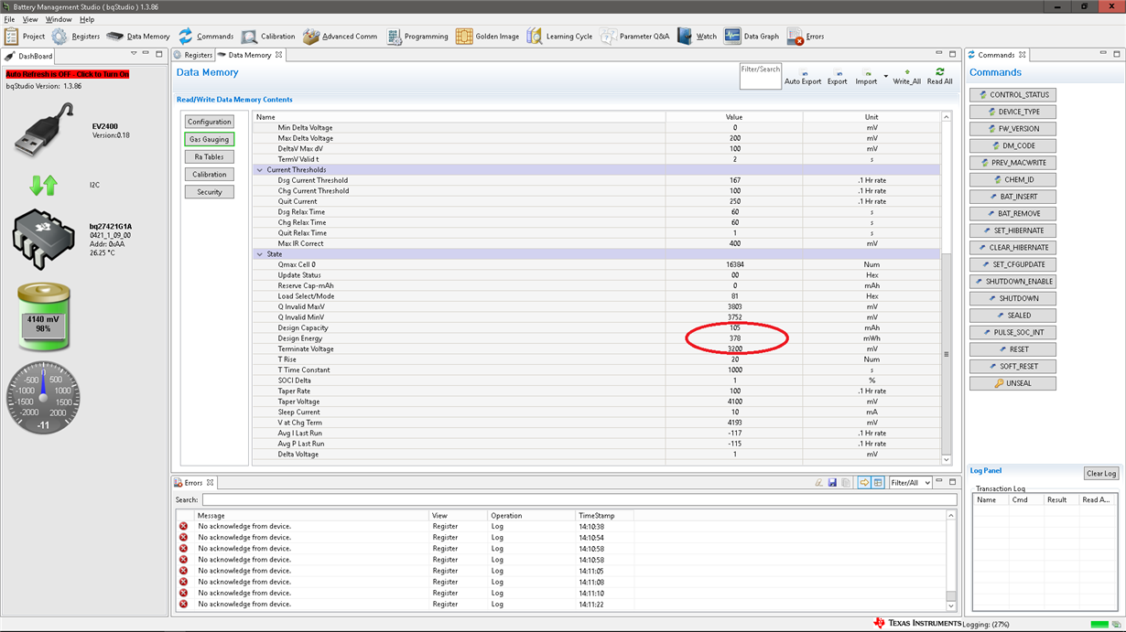
Task: Click the UNSEAL command button
Action: click(x=1012, y=383)
